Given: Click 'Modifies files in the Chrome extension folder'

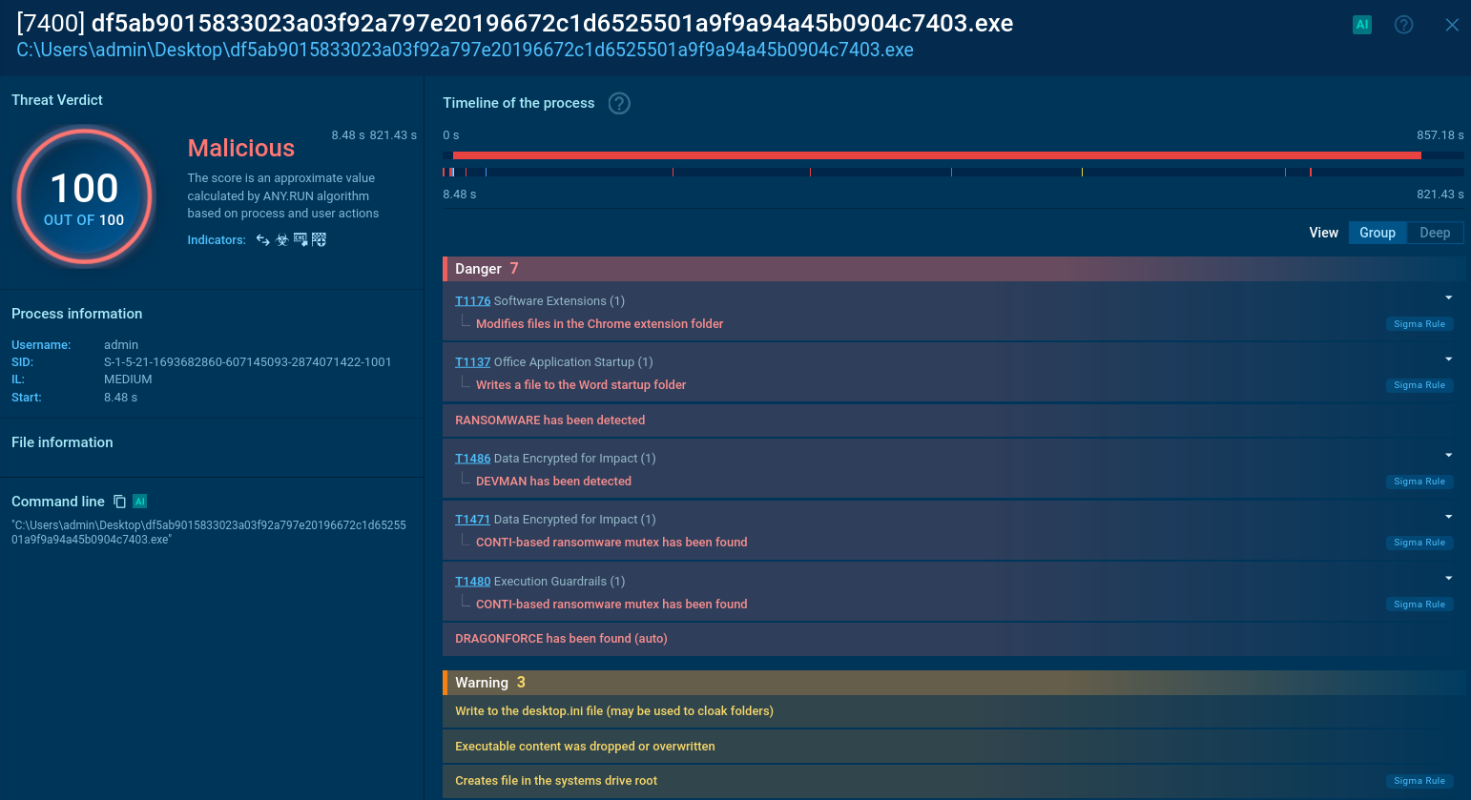Looking at the screenshot, I should 599,324.
